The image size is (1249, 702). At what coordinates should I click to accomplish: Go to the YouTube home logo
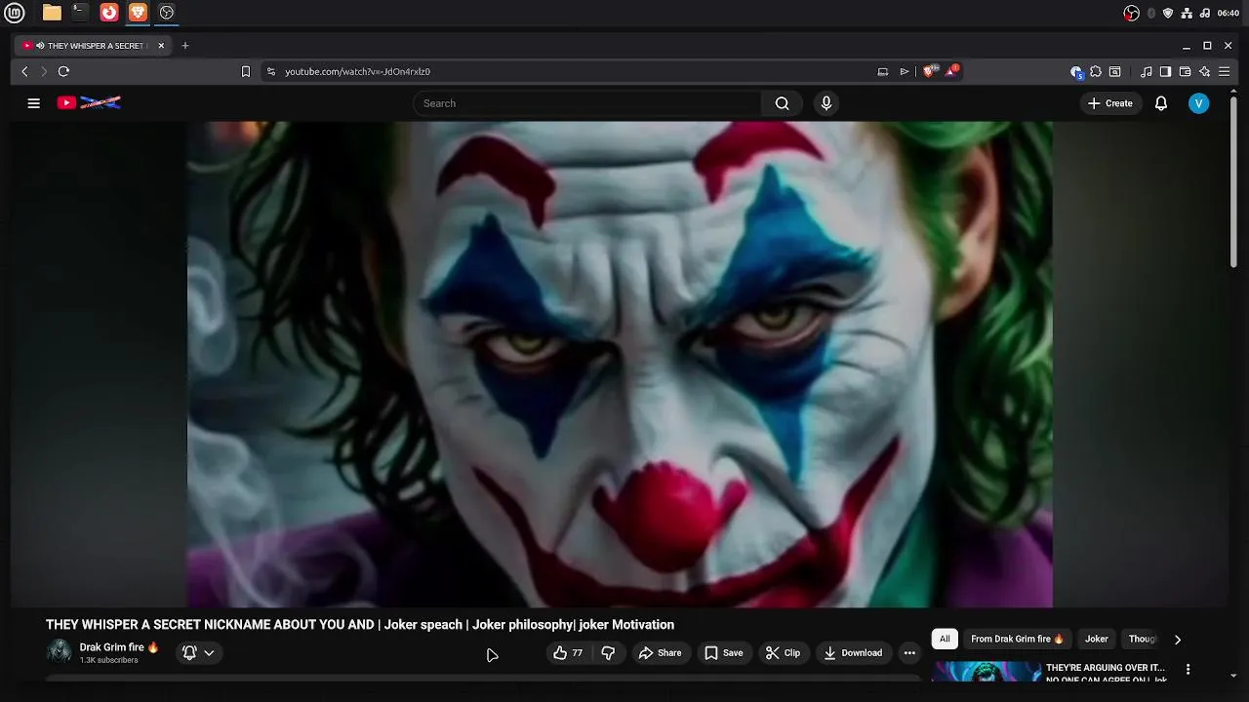coord(89,102)
